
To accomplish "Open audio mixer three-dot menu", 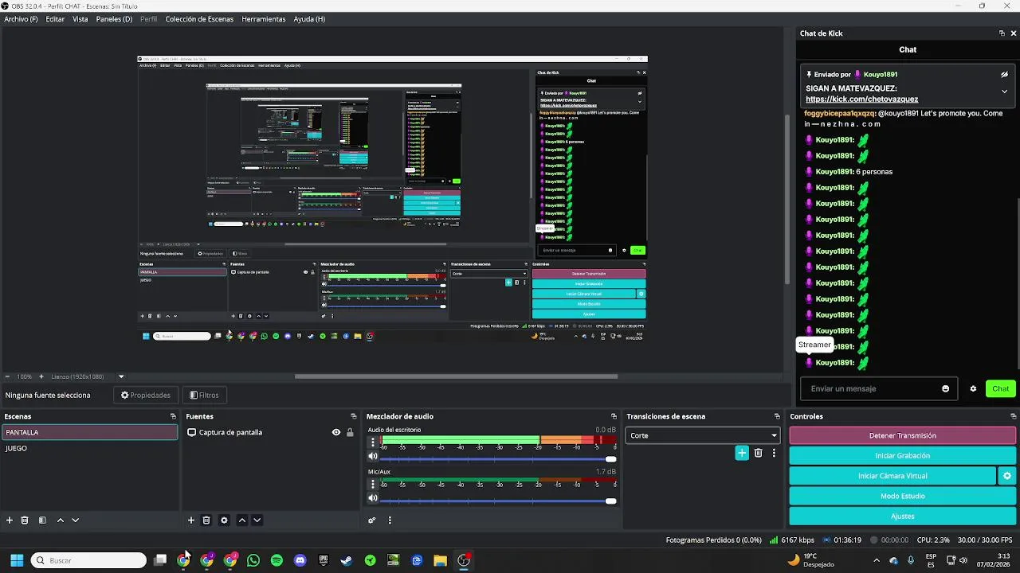I will (390, 520).
